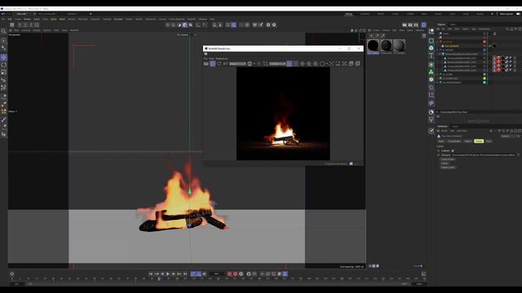Image resolution: width=522 pixels, height=293 pixels.
Task: Click the green layer dot in object manager
Action: point(484,78)
